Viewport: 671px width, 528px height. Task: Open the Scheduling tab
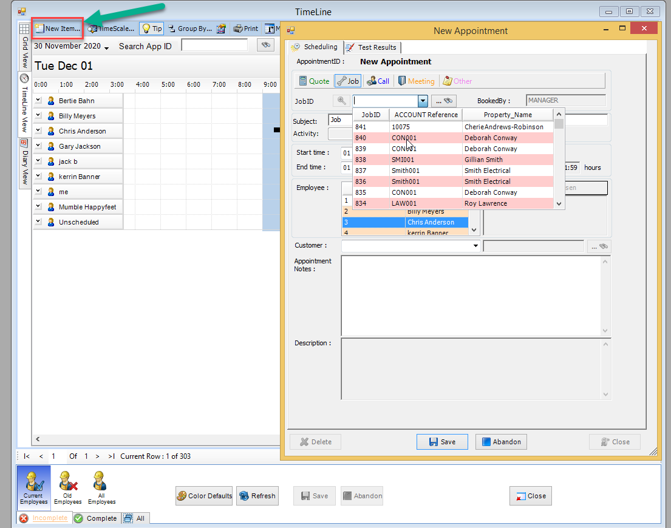315,47
